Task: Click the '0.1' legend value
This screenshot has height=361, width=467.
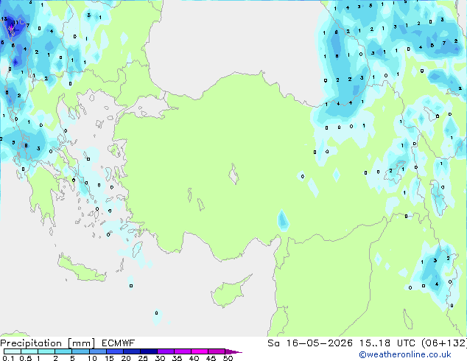Action: pyautogui.click(x=8, y=358)
